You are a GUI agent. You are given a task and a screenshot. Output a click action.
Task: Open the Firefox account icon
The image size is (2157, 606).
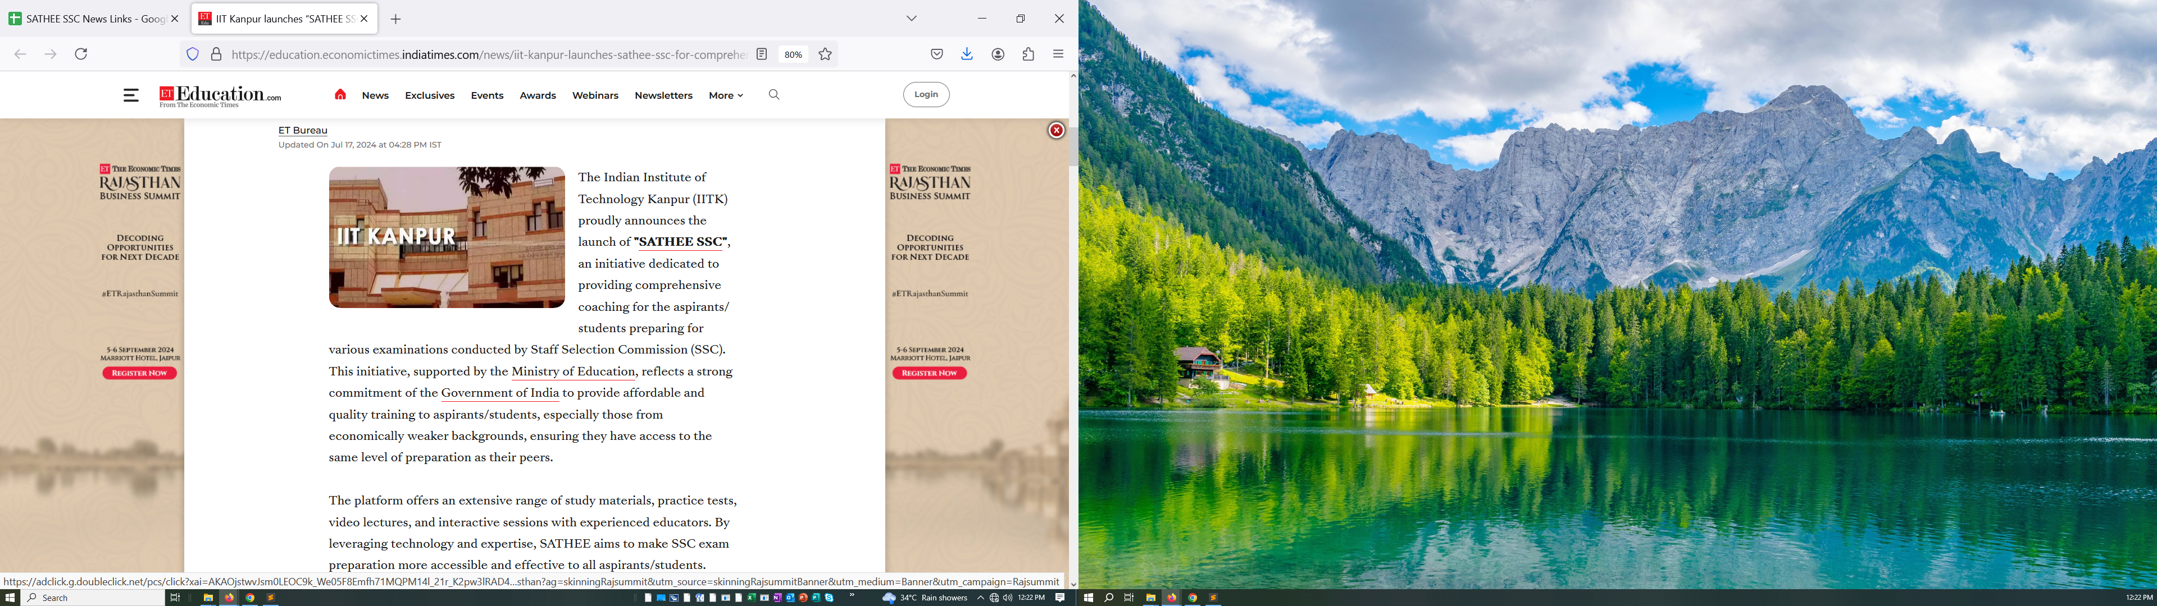click(x=998, y=54)
